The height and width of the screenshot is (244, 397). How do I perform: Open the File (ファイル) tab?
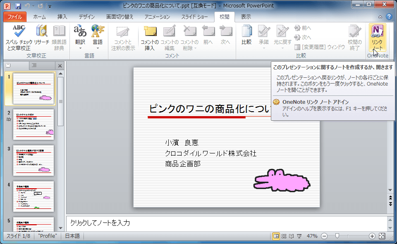[15, 17]
